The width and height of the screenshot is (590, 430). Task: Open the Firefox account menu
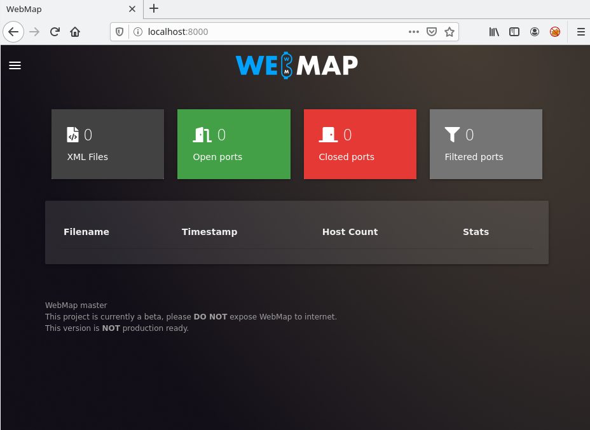pyautogui.click(x=535, y=32)
